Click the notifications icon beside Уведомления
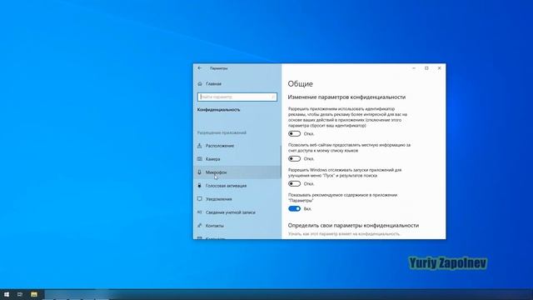 [x=200, y=198]
